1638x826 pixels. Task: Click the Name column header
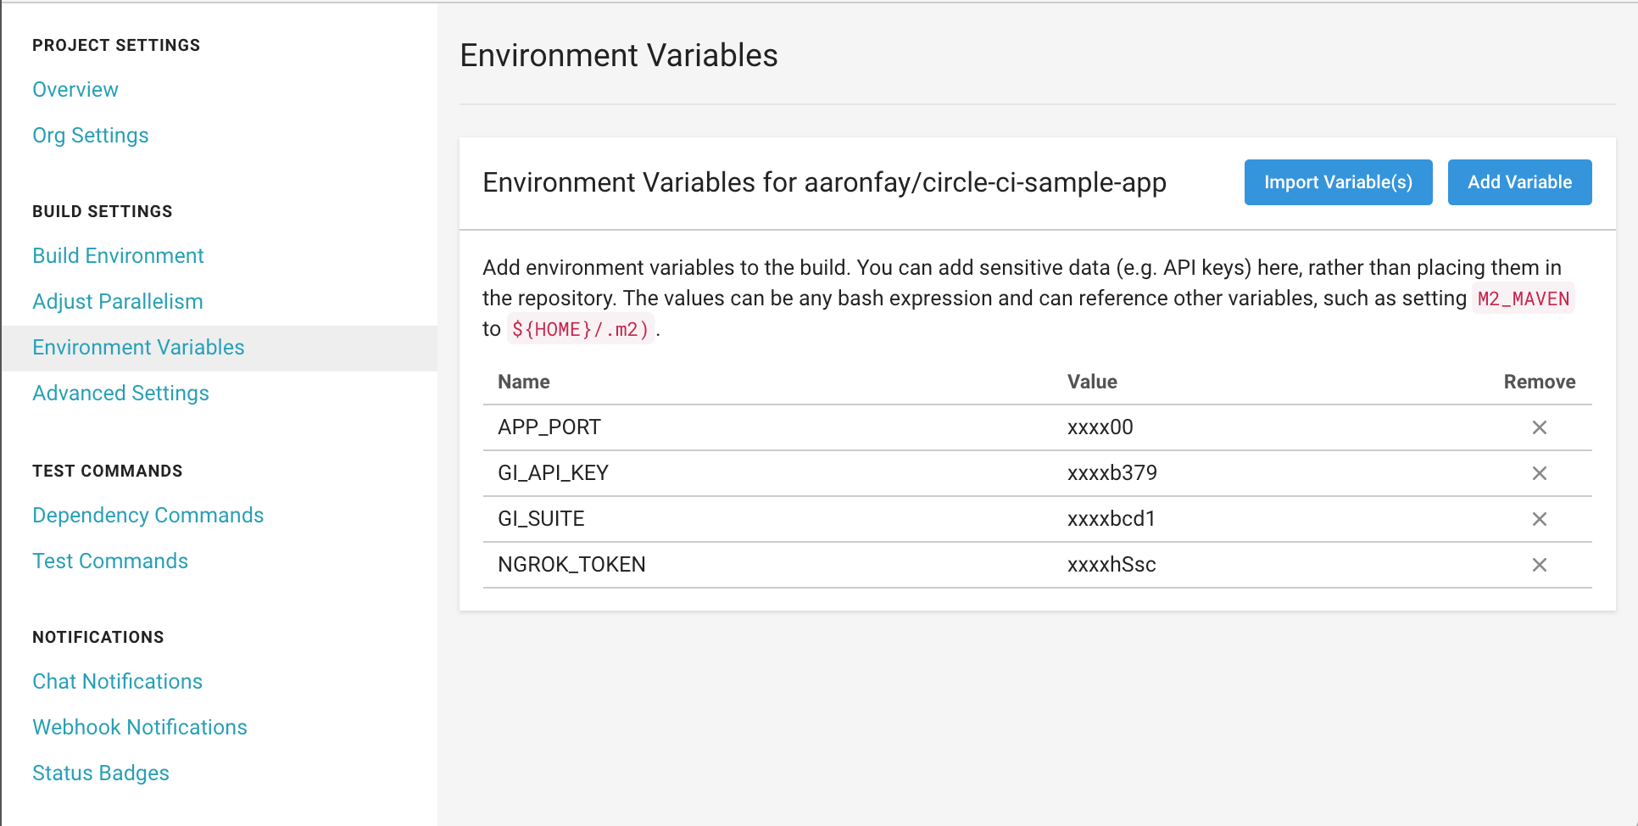coord(523,382)
